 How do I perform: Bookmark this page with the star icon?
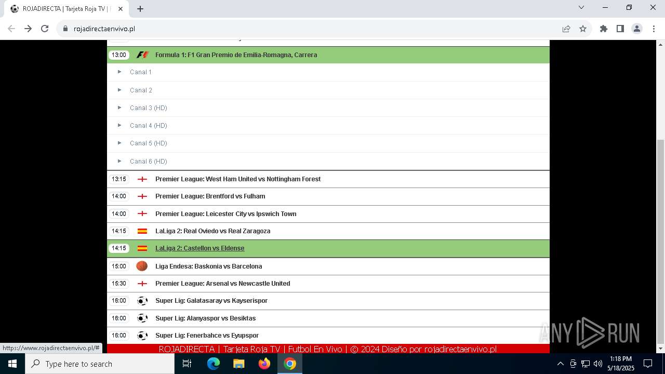coord(583,29)
